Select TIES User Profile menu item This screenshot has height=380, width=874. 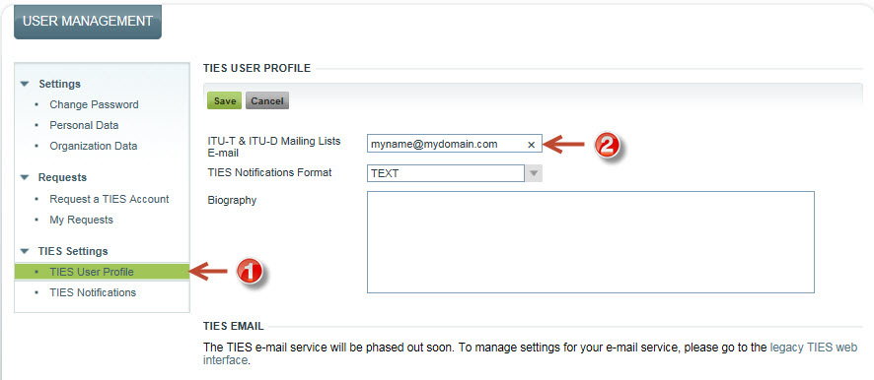pos(102,272)
